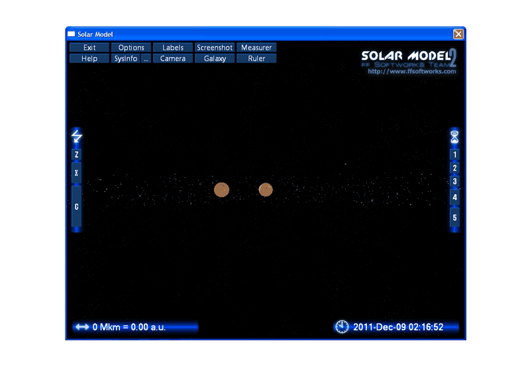Set time speed to 1
The width and height of the screenshot is (530, 377).
[454, 155]
